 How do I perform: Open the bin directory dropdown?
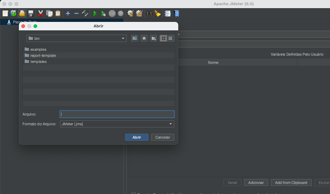coord(76,38)
